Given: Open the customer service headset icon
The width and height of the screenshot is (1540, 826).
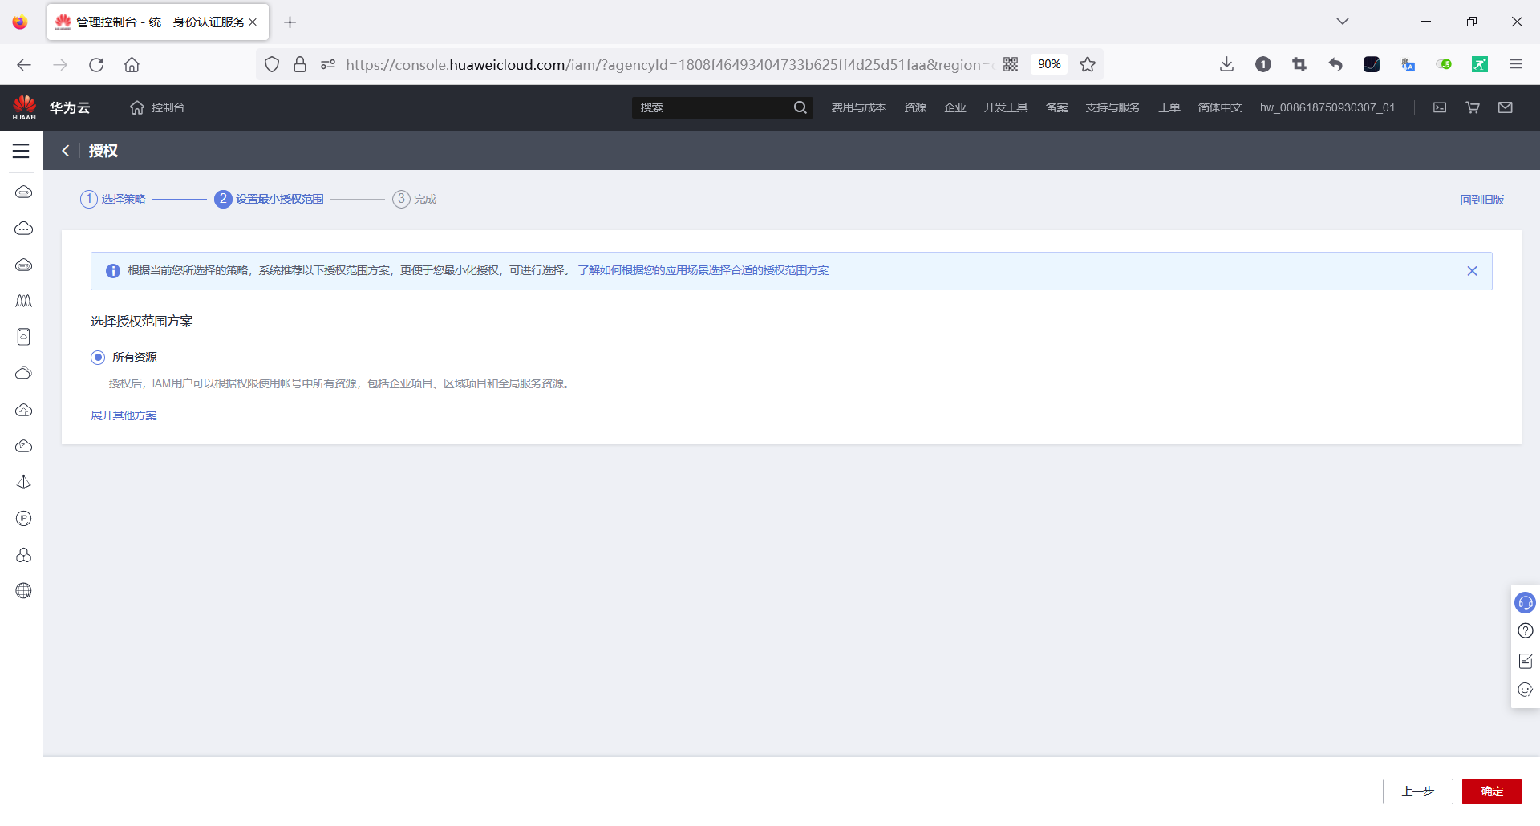Looking at the screenshot, I should pos(1525,602).
